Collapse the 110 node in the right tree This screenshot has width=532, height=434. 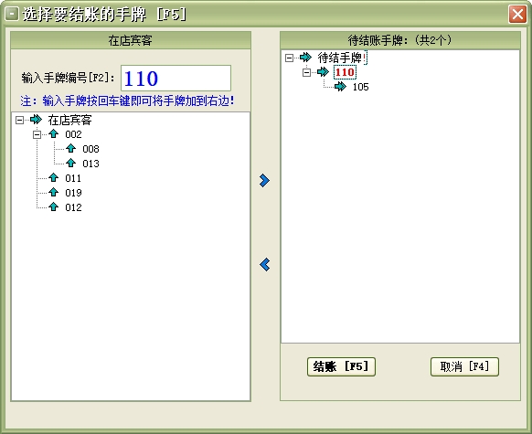point(306,72)
